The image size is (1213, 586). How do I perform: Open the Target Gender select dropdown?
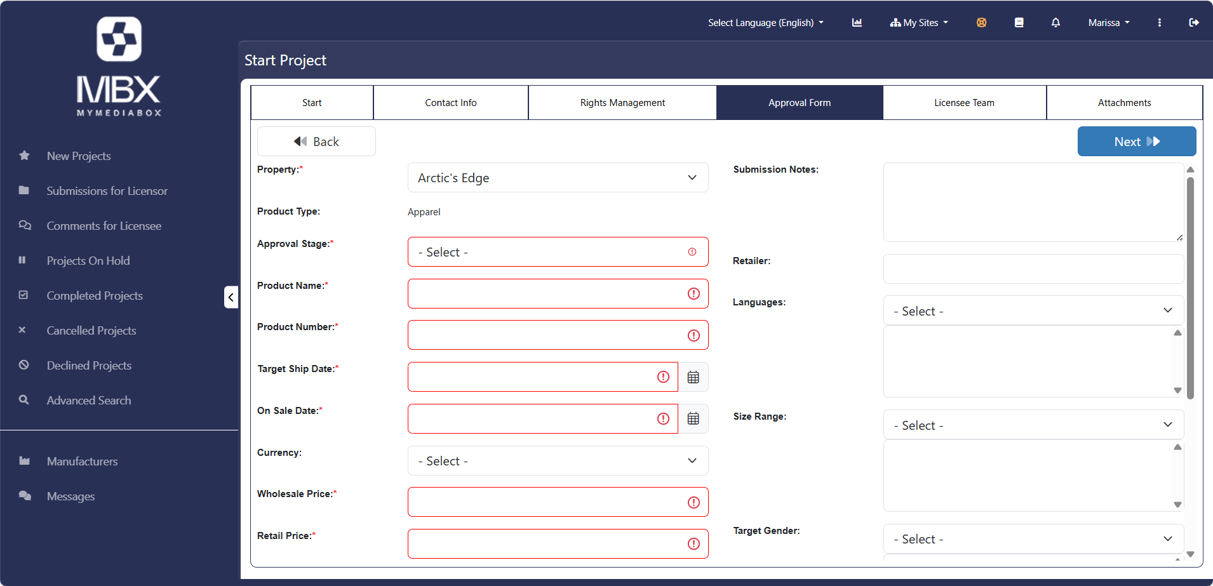pyautogui.click(x=1033, y=539)
